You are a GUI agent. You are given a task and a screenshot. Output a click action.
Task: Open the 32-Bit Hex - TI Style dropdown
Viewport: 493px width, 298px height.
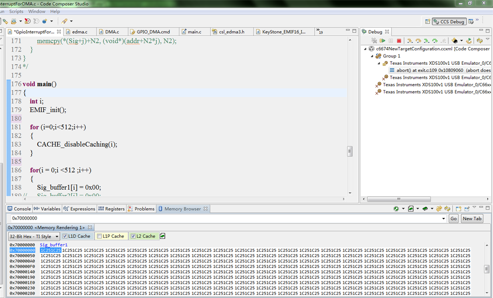(34, 236)
